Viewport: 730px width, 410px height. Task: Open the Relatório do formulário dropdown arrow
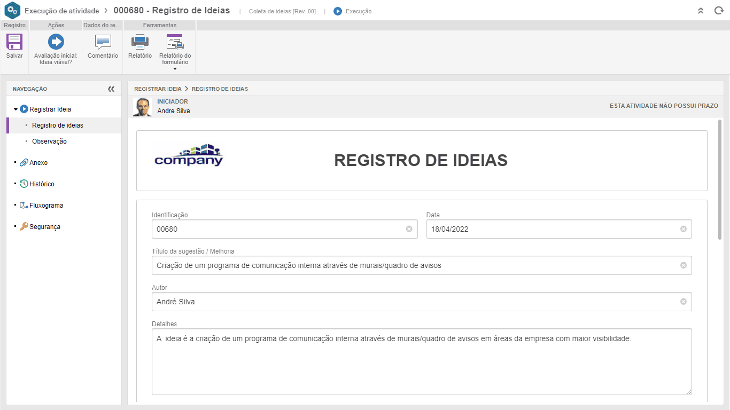pyautogui.click(x=175, y=69)
